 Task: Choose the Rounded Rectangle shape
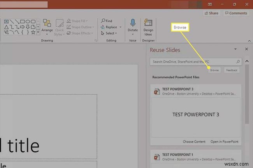(x=33, y=21)
